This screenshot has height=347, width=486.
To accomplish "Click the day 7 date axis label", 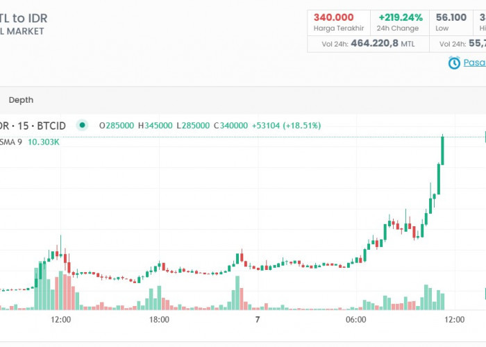I will (258, 320).
